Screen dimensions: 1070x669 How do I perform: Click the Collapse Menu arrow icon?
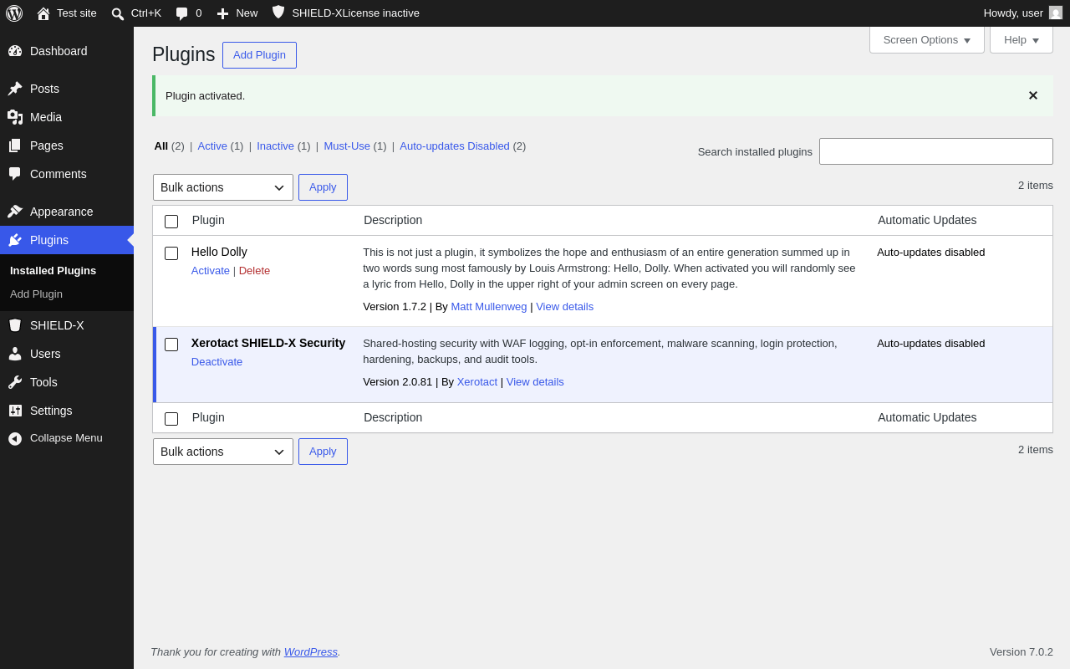[15, 438]
